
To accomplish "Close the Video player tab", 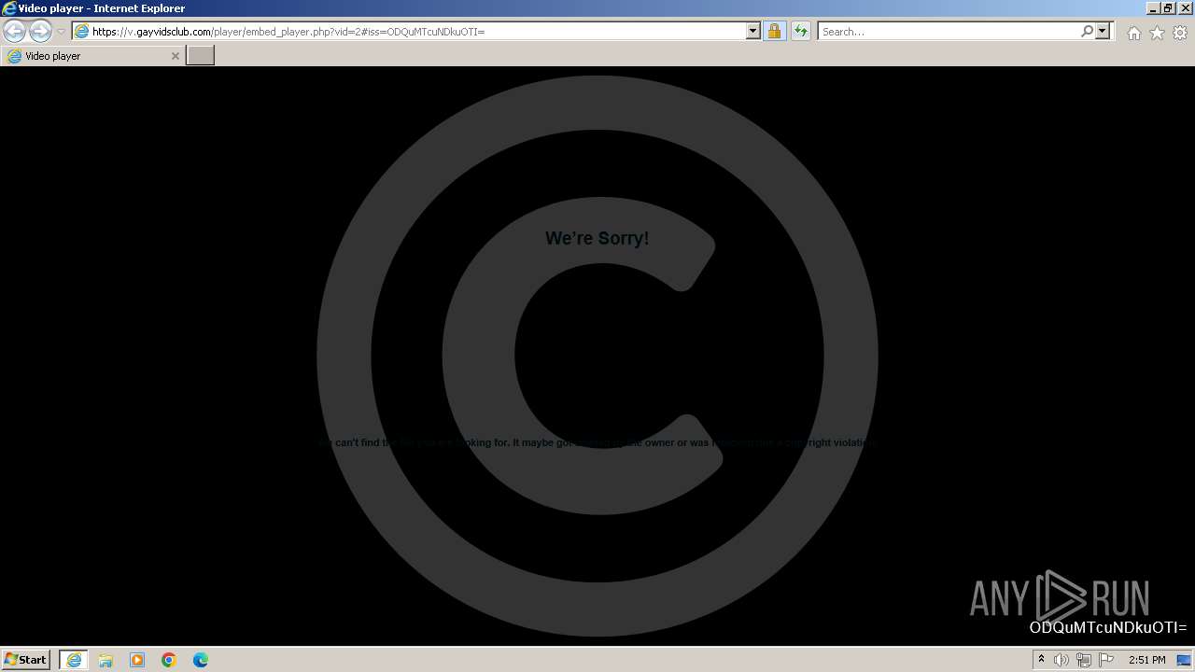I will pos(175,56).
